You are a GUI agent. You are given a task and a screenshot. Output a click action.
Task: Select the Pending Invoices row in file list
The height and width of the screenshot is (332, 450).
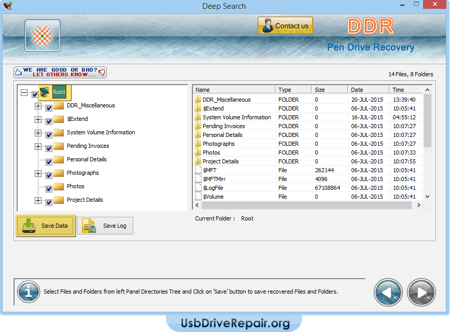click(308, 126)
